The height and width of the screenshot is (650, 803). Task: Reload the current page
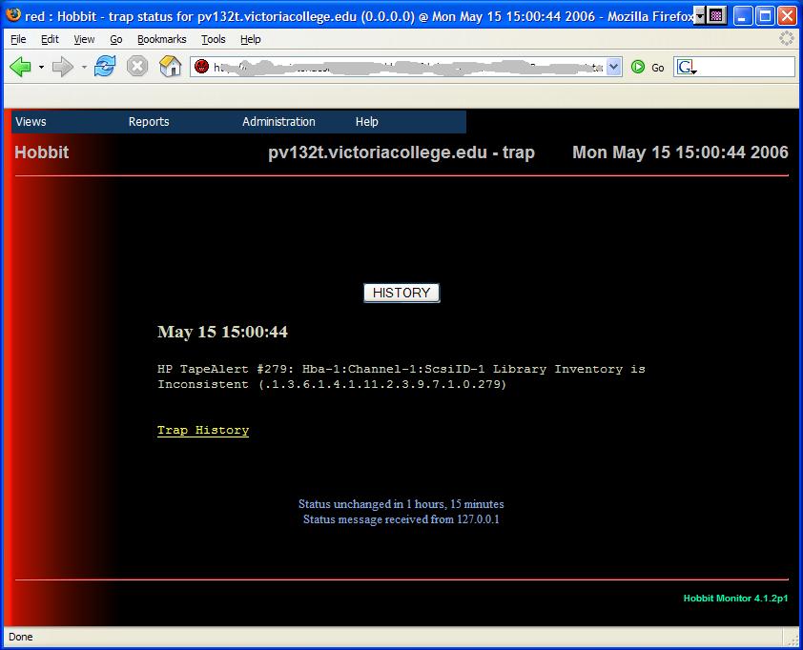pyautogui.click(x=105, y=67)
